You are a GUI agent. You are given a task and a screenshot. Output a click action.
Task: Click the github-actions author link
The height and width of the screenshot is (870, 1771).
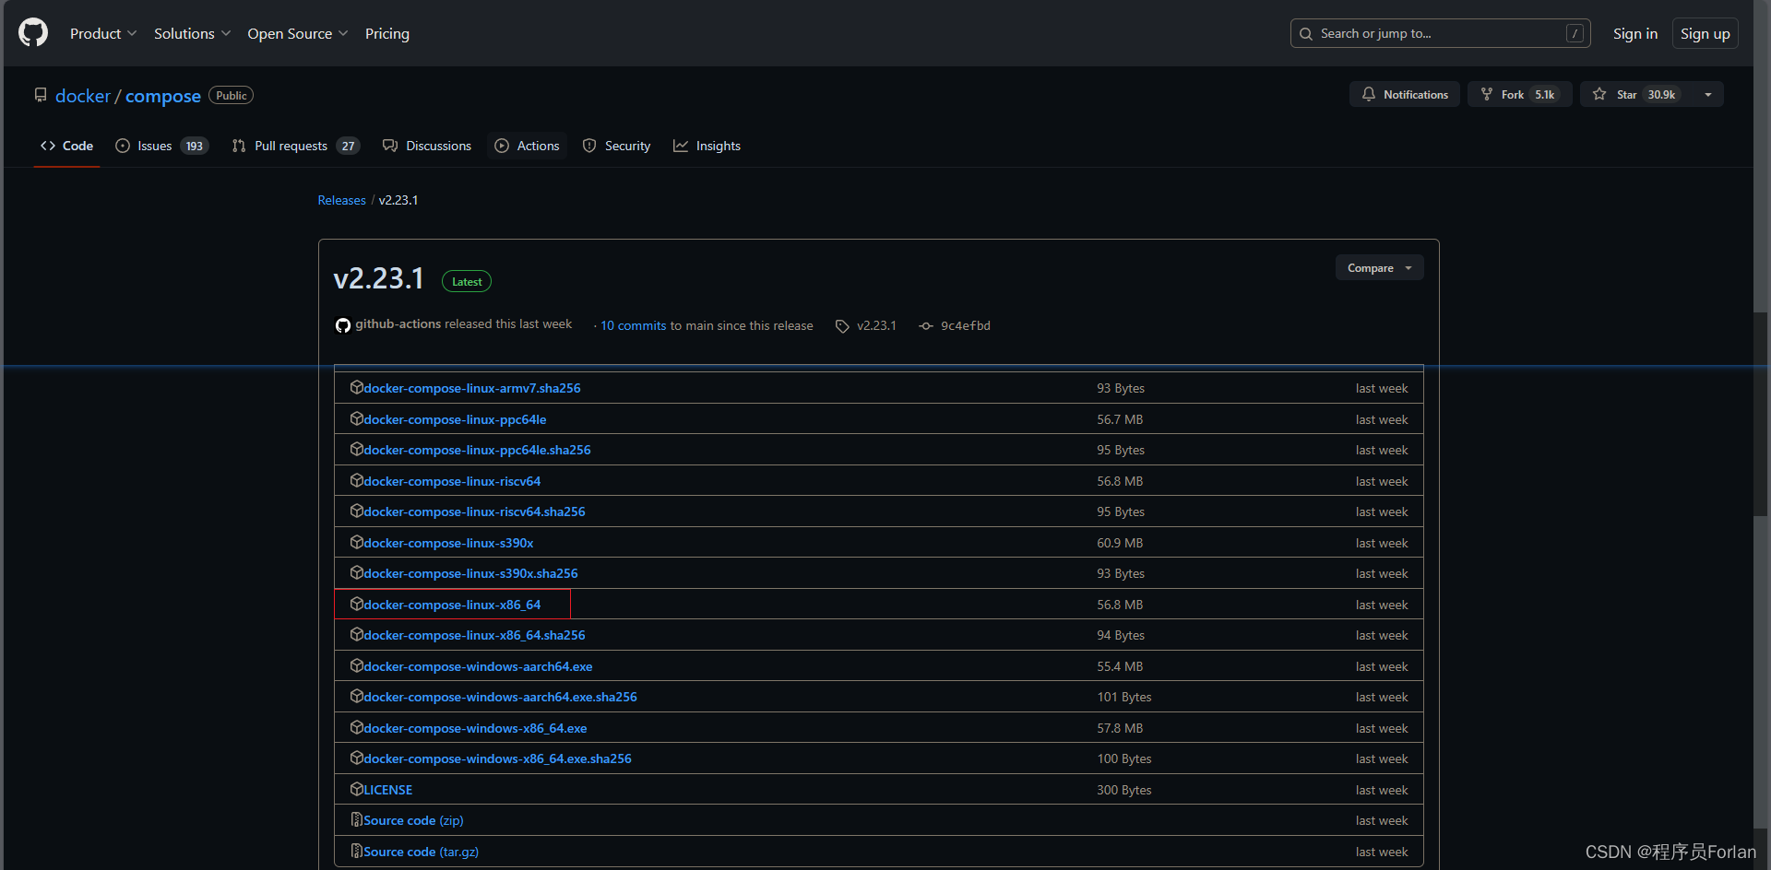tap(398, 324)
